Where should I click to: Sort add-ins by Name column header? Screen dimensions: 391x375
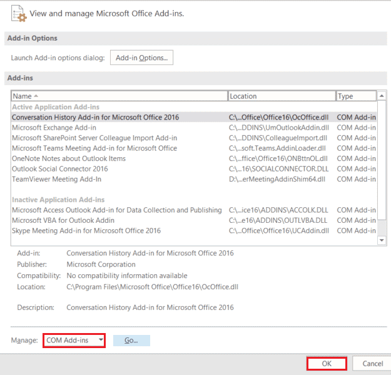[119, 96]
